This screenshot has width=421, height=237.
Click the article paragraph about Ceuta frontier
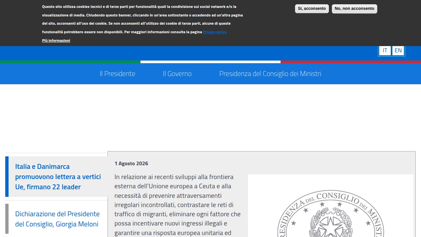(x=178, y=205)
